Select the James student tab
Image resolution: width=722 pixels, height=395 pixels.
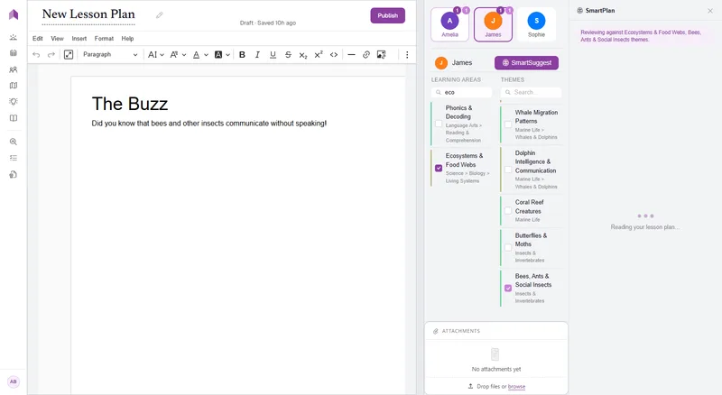pos(493,24)
